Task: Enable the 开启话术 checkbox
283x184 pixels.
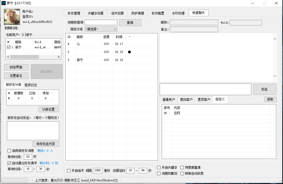Action: pos(69,171)
